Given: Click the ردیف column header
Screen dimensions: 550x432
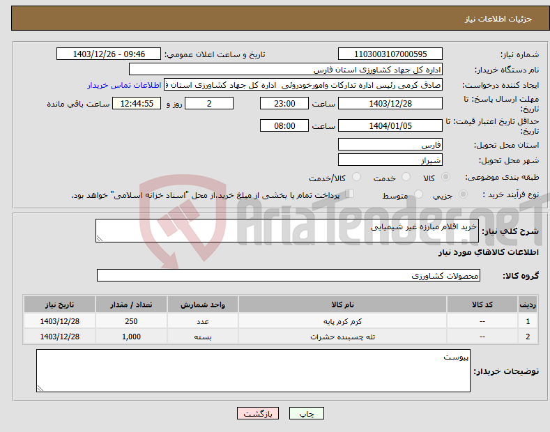Looking at the screenshot, I should click(x=528, y=304).
